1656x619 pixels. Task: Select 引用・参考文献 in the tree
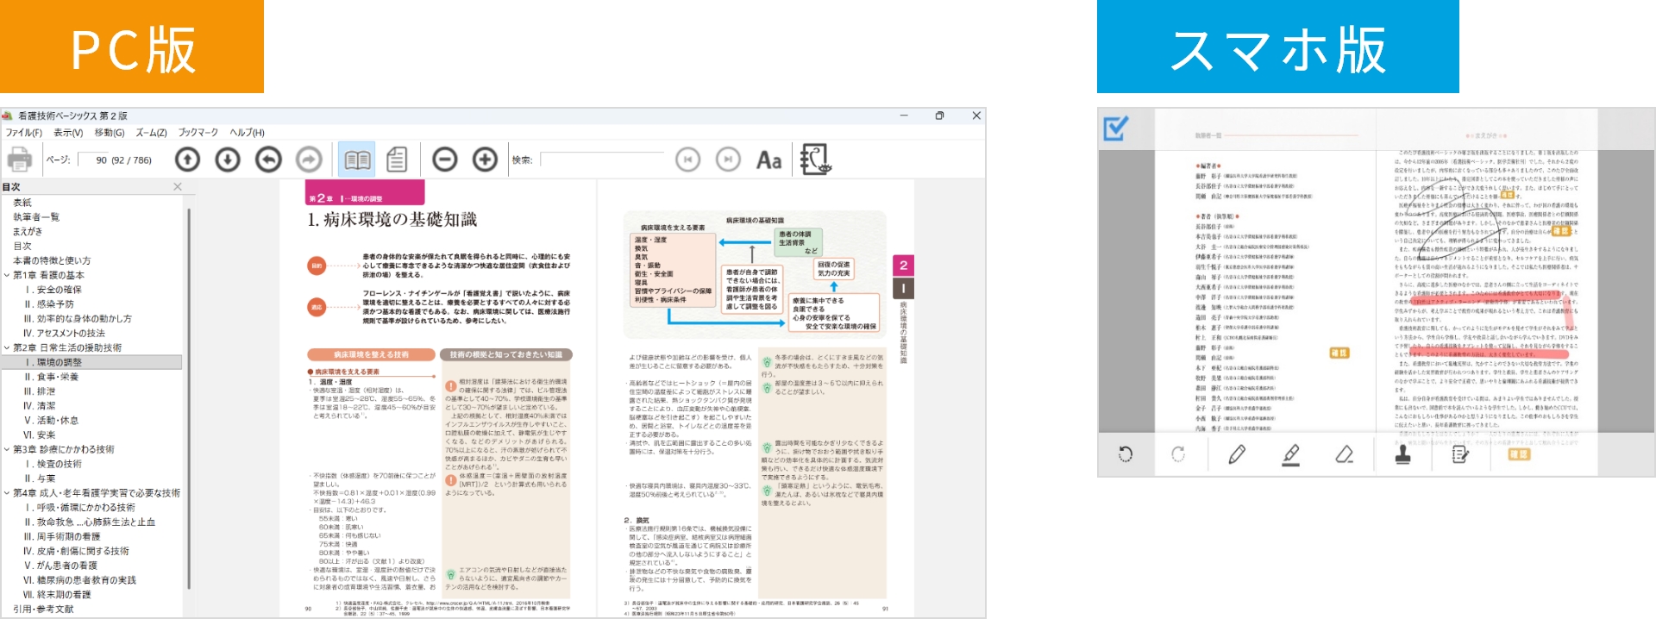(43, 609)
